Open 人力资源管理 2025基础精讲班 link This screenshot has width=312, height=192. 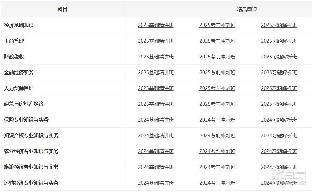click(x=156, y=88)
